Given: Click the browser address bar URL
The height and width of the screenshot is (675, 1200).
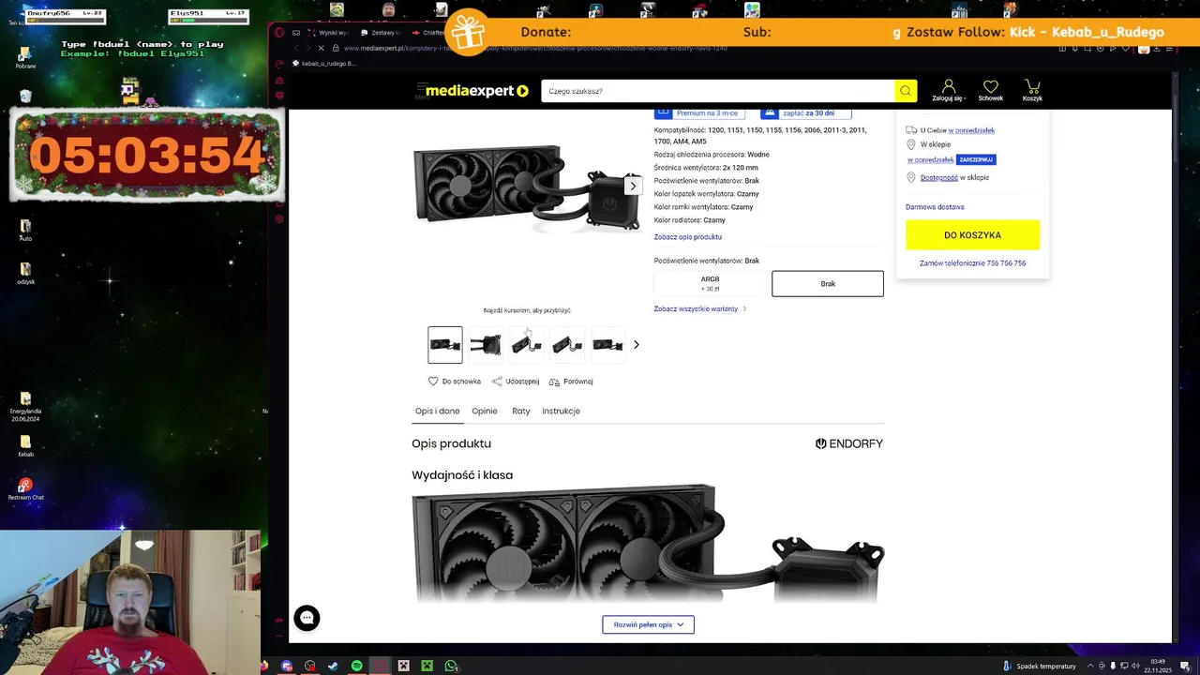Looking at the screenshot, I should tap(535, 48).
